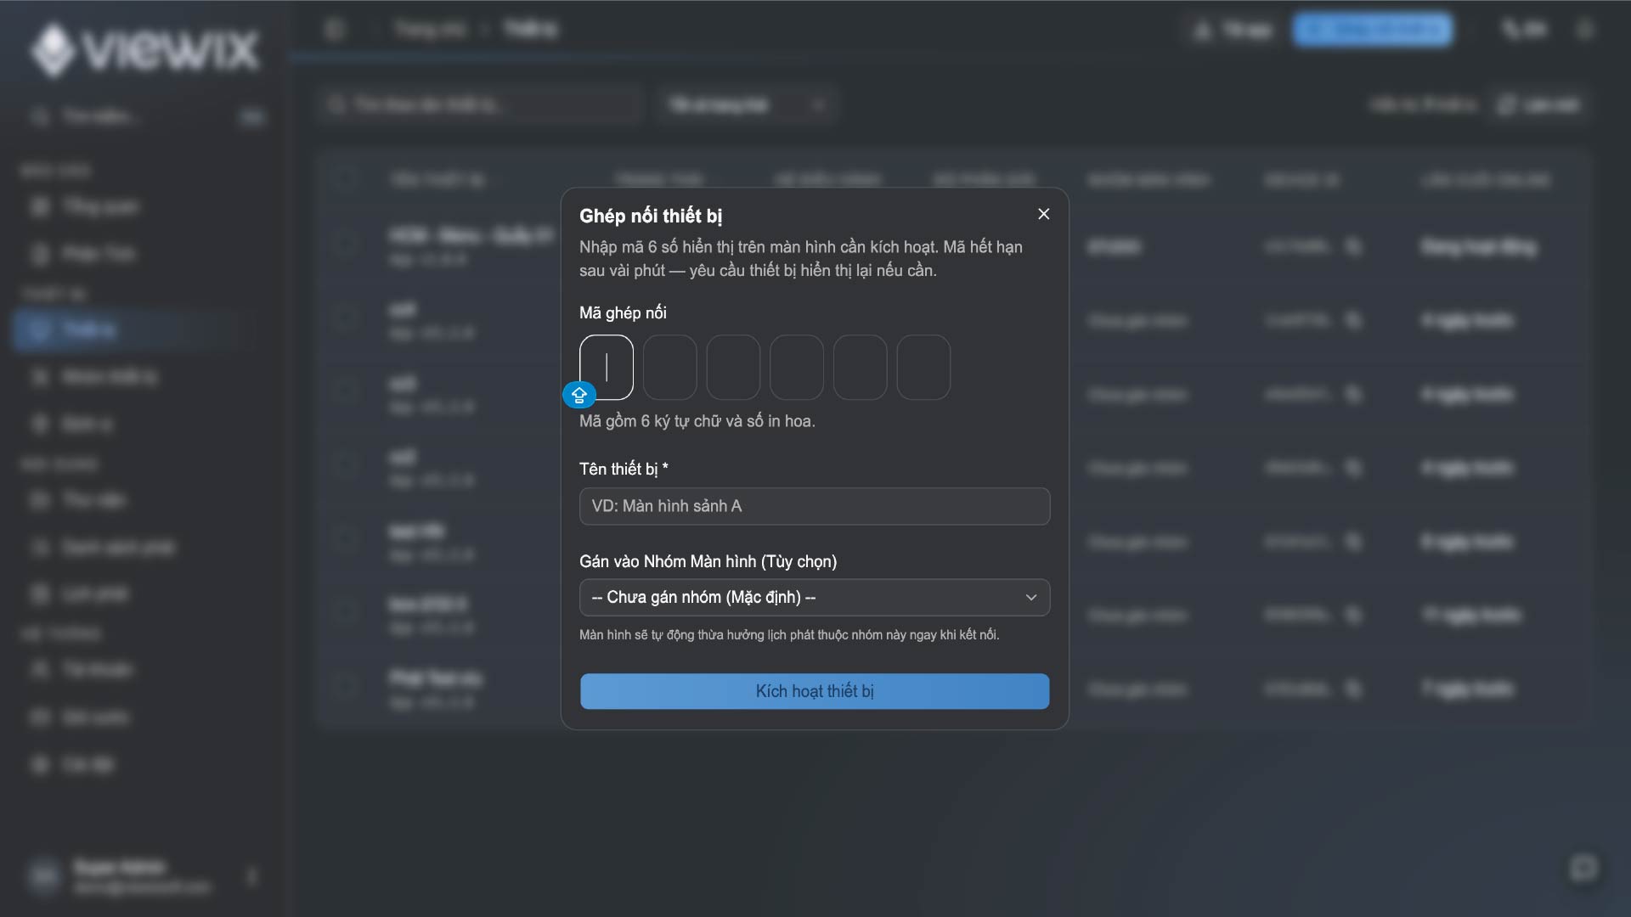Select the sixth pairing code box
Viewport: 1631px width, 917px height.
pos(923,367)
